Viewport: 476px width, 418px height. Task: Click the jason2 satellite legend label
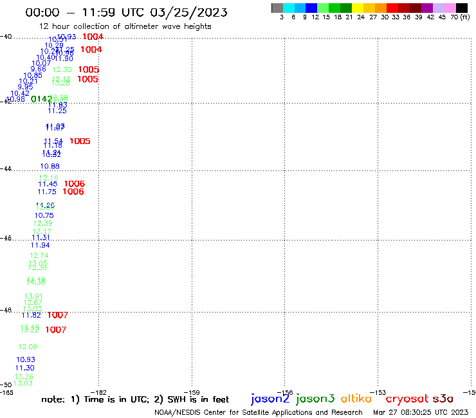270,399
